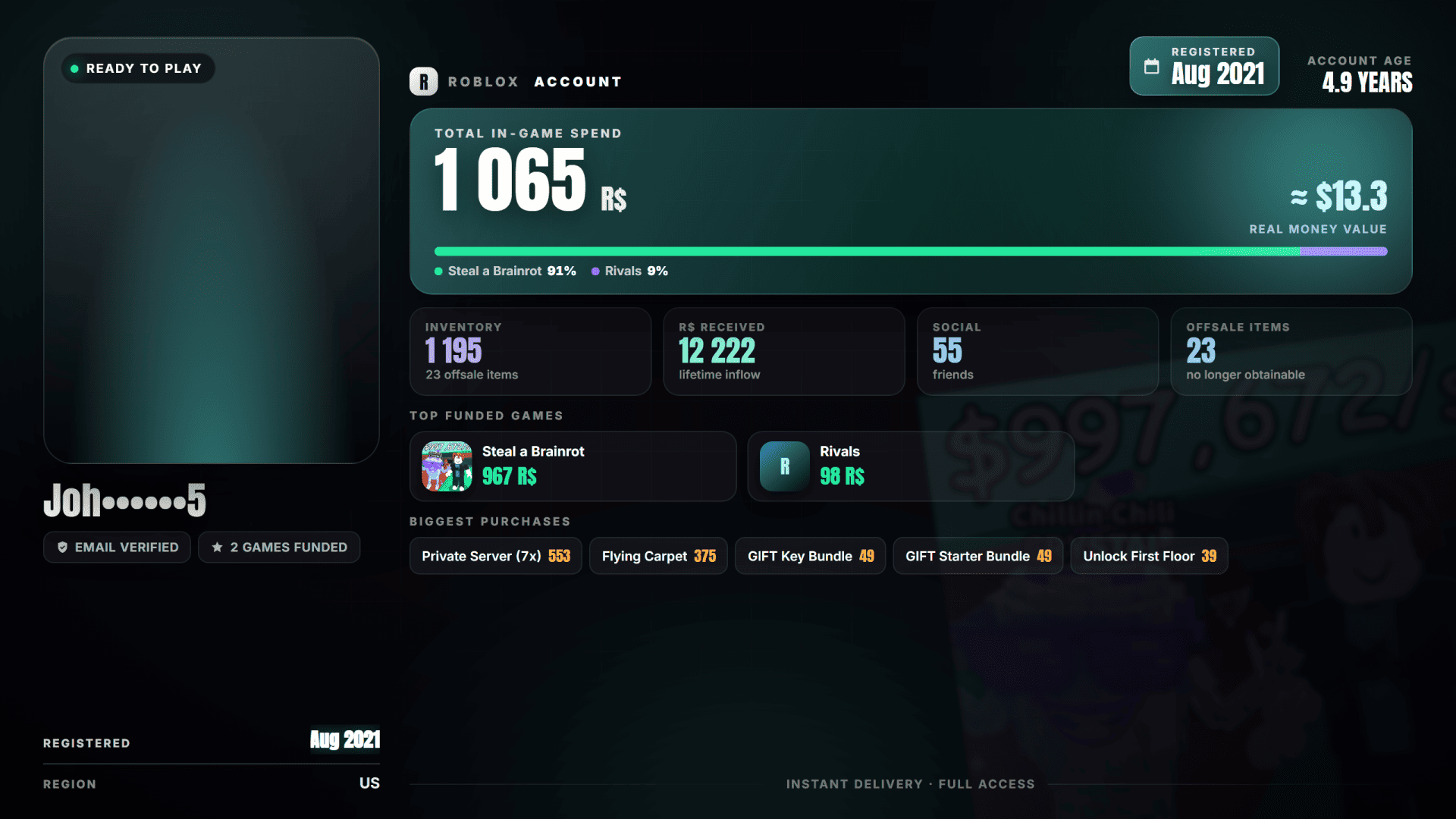The image size is (1456, 819).
Task: Open the Unlock First Floor purchase chip
Action: click(x=1150, y=556)
